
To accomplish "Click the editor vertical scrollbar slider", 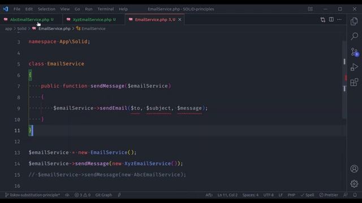I will point(344,80).
